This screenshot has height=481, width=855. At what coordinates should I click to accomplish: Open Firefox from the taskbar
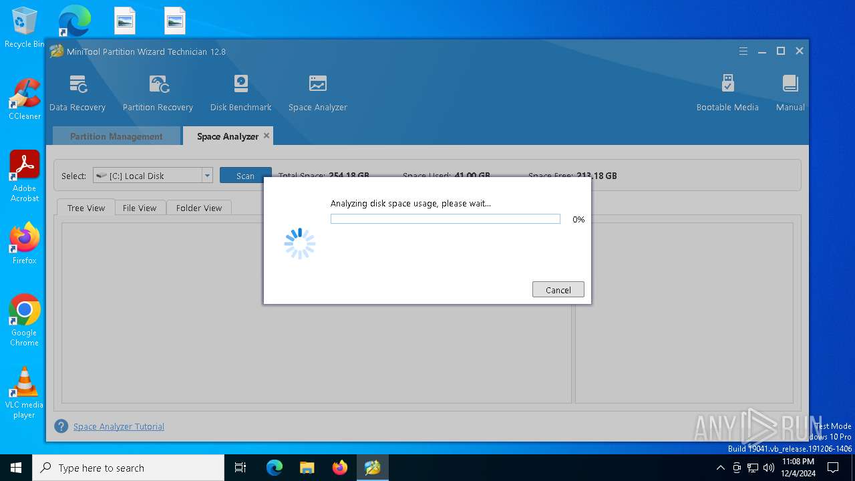point(340,468)
